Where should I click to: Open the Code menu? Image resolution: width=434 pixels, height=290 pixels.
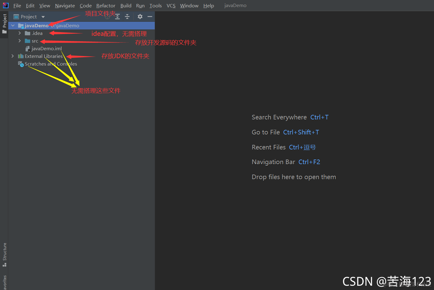pyautogui.click(x=86, y=6)
